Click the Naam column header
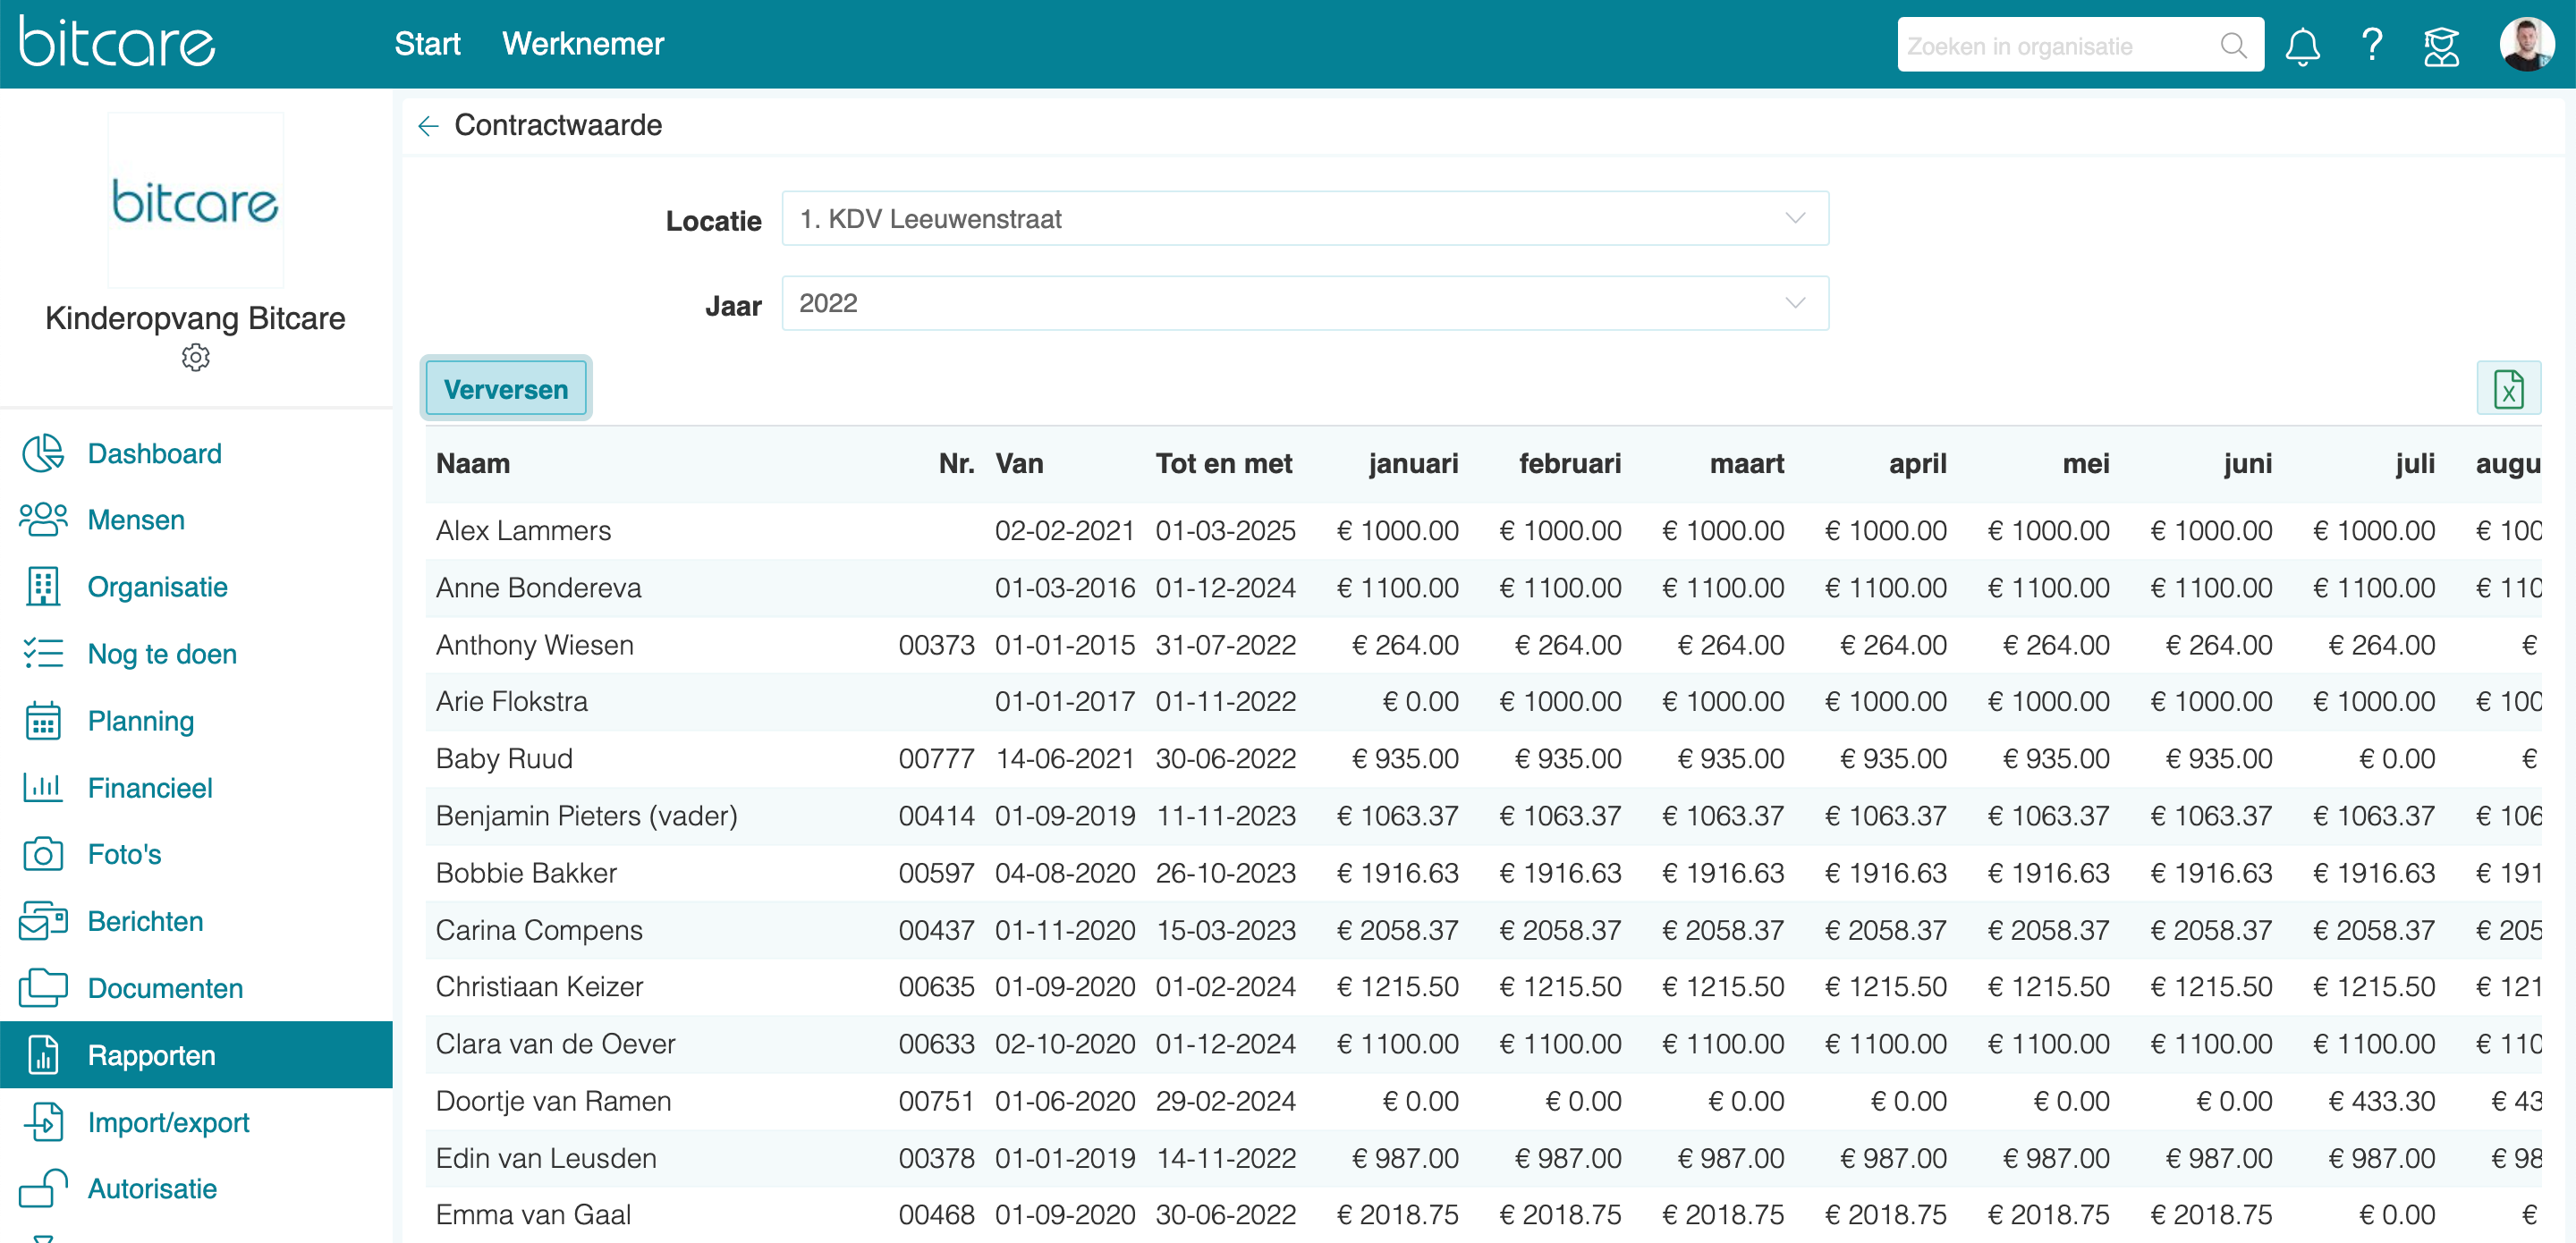Viewport: 2576px width, 1243px height. tap(473, 464)
